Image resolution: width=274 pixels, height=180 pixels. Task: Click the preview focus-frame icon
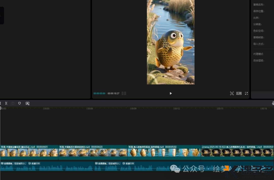tap(232, 93)
